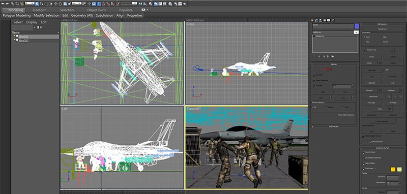Open the Geometry (All) ribbon panel
Screen dimensions: 407x194
pyautogui.click(x=82, y=15)
